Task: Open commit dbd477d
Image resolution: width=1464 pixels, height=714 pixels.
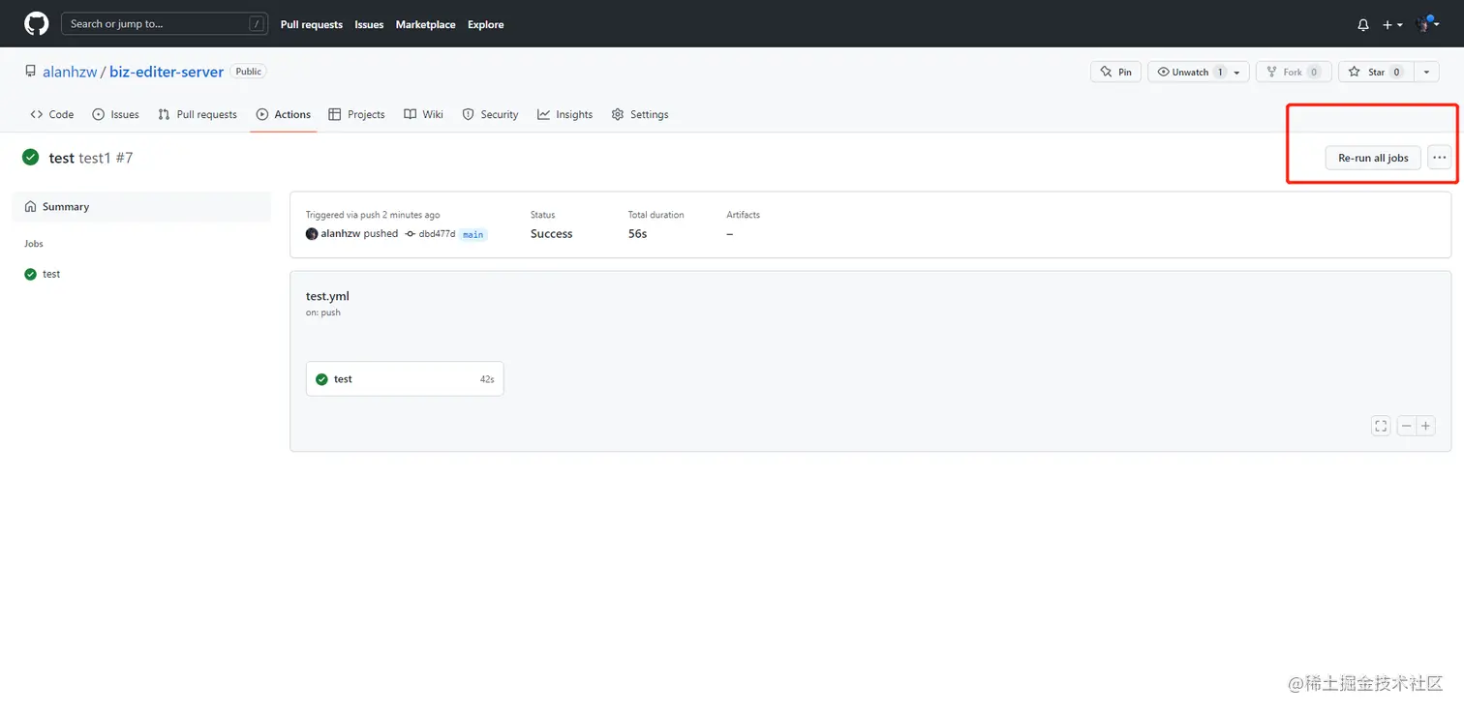Action: pos(437,234)
